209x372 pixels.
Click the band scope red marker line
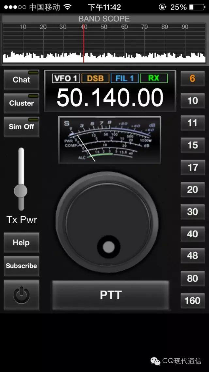pos(84,43)
